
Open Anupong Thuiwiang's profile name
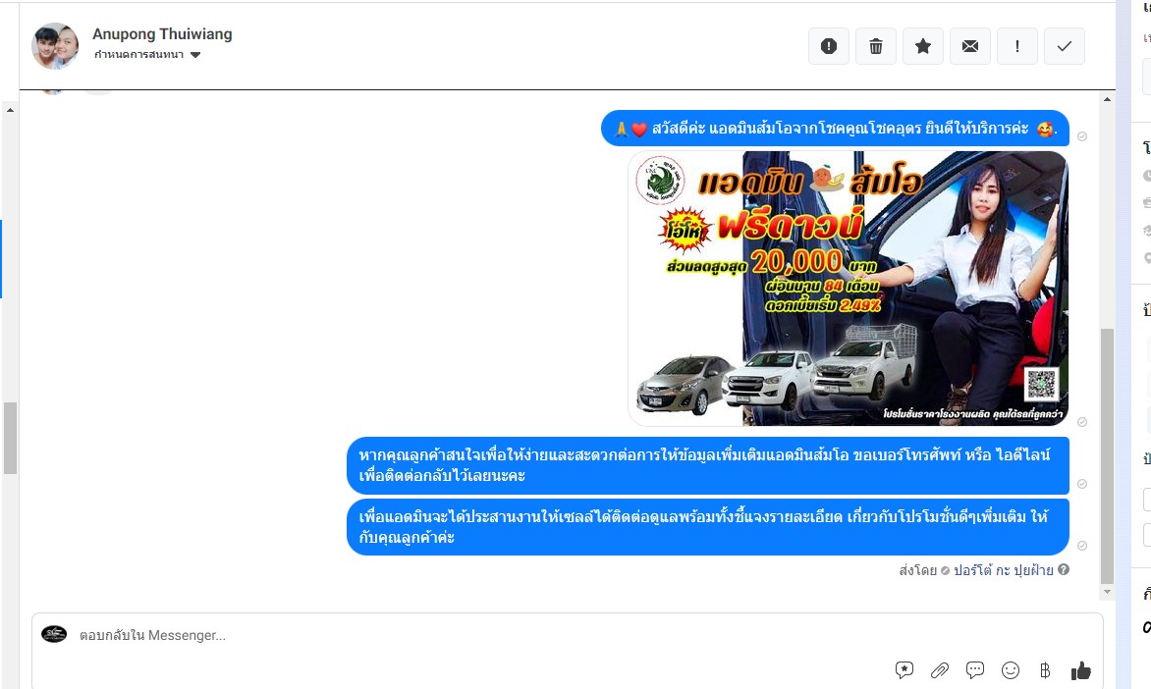[162, 34]
